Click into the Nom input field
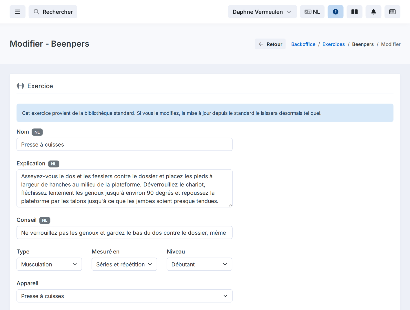This screenshot has width=410, height=310. [125, 144]
